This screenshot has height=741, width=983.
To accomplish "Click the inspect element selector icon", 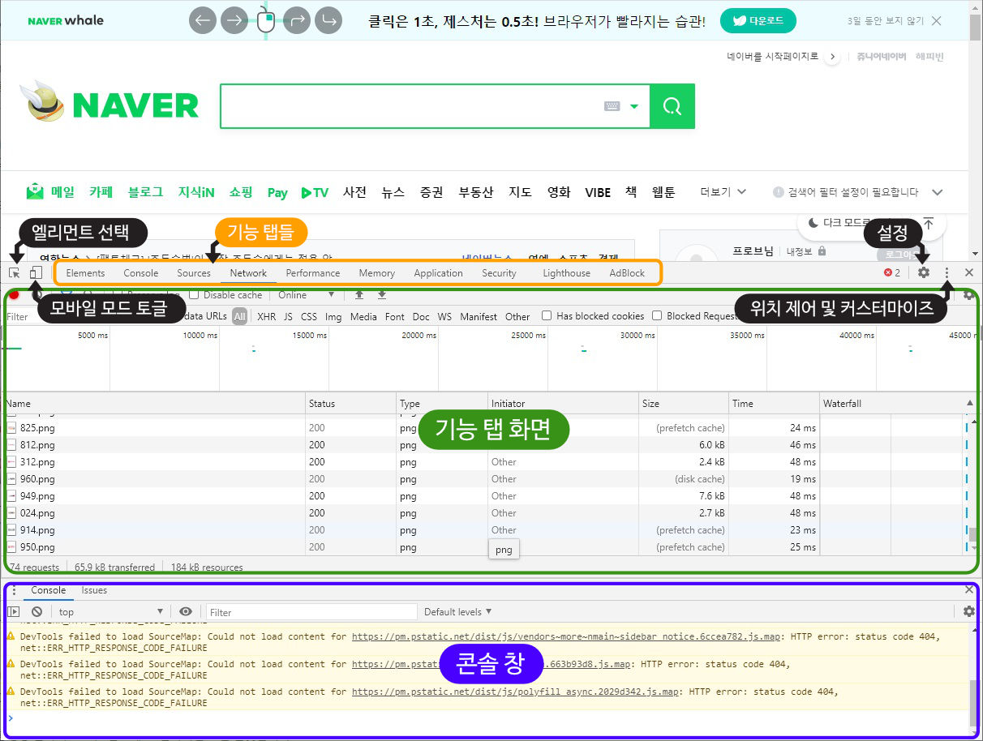I will [x=15, y=273].
